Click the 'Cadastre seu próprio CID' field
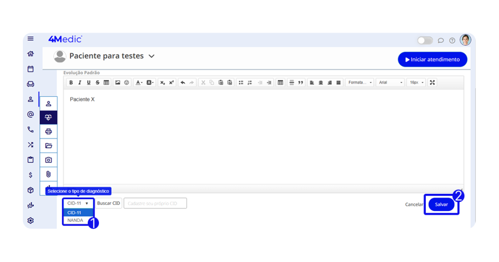Image resolution: width=499 pixels, height=262 pixels. [x=155, y=204]
